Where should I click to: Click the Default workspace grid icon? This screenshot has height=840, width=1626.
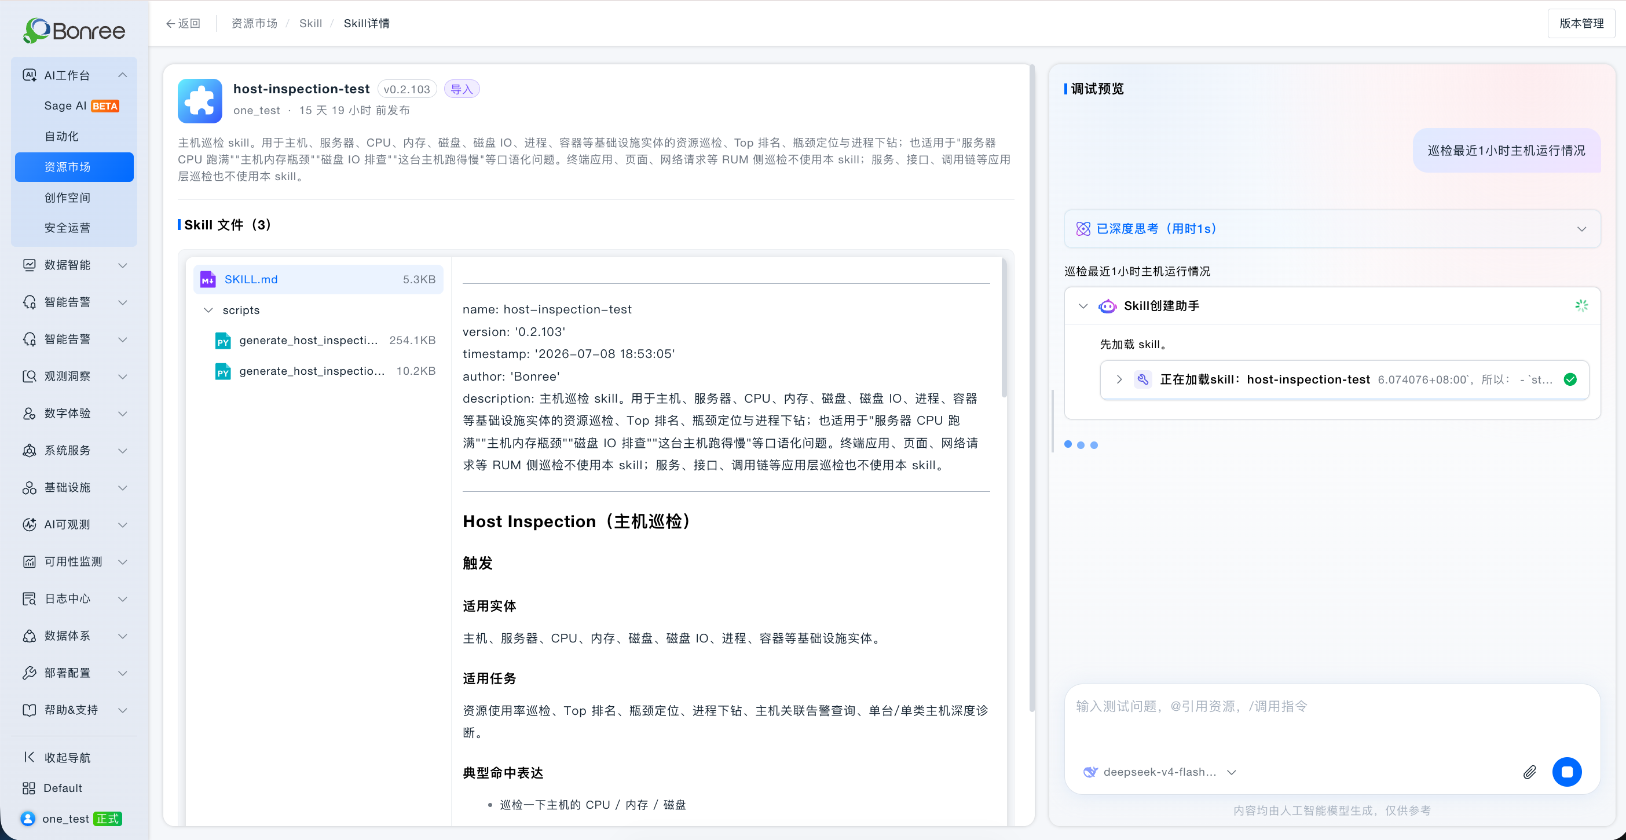(x=29, y=788)
